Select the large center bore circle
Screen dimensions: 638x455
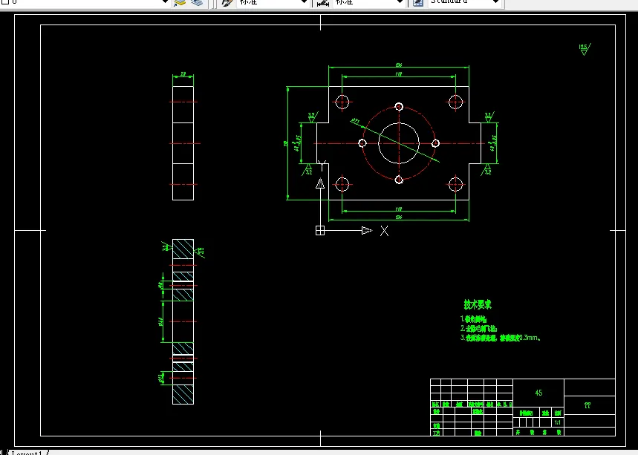(x=399, y=143)
